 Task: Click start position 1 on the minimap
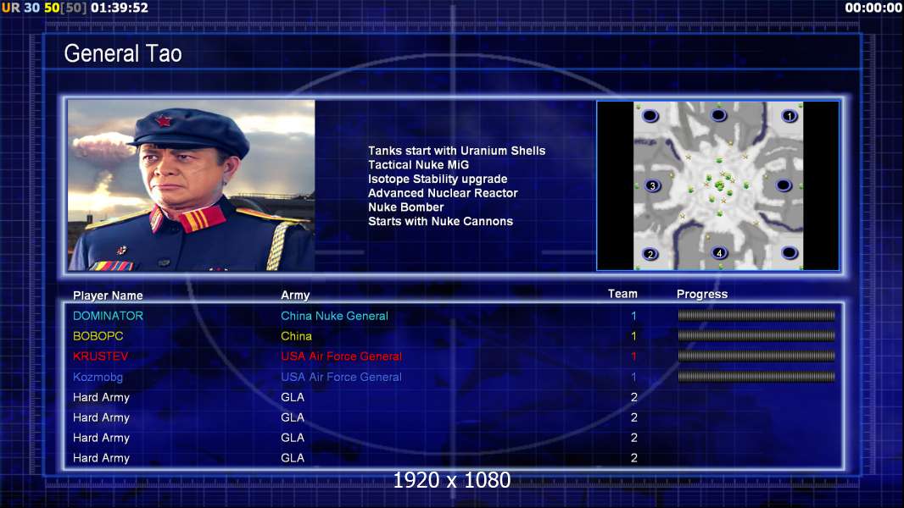coord(790,116)
